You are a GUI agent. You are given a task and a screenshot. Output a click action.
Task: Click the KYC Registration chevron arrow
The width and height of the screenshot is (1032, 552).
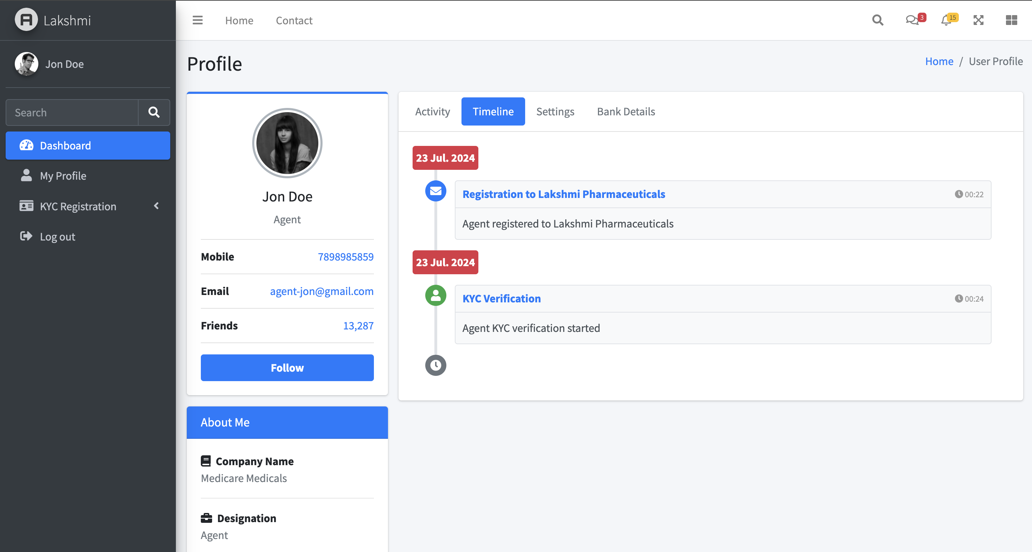coord(156,206)
